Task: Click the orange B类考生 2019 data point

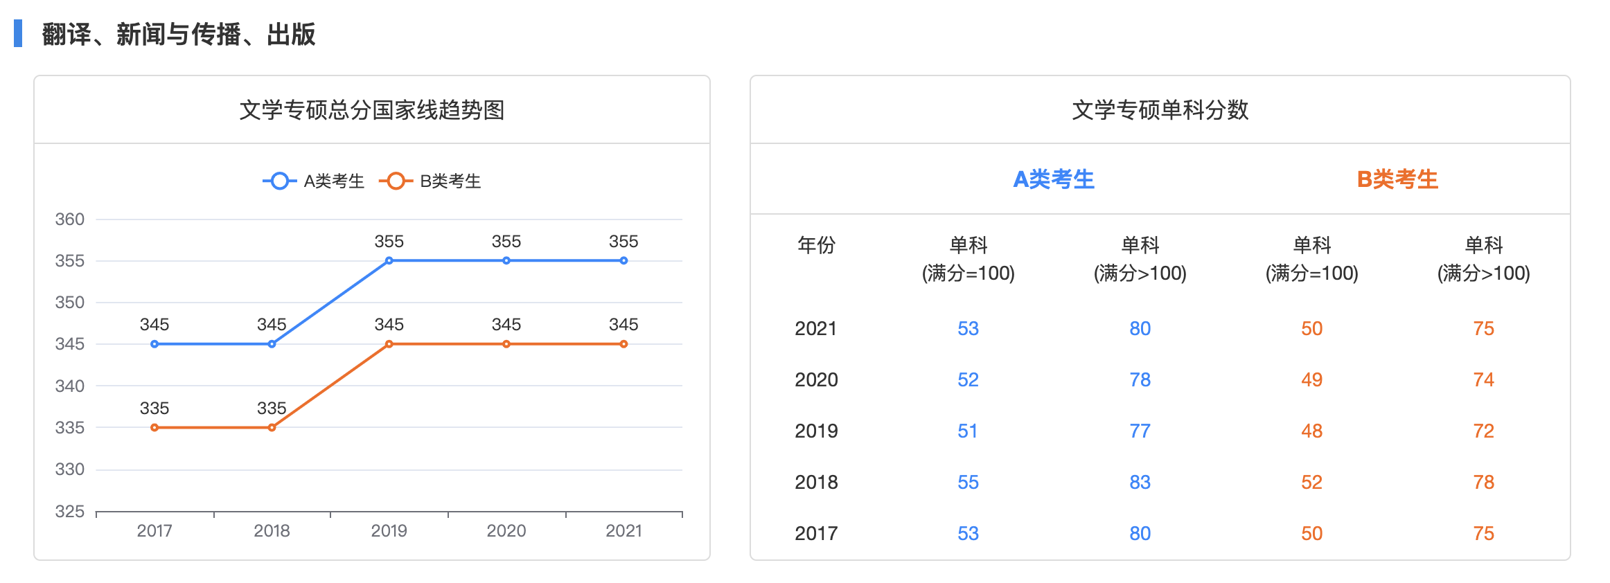Action: pos(389,344)
